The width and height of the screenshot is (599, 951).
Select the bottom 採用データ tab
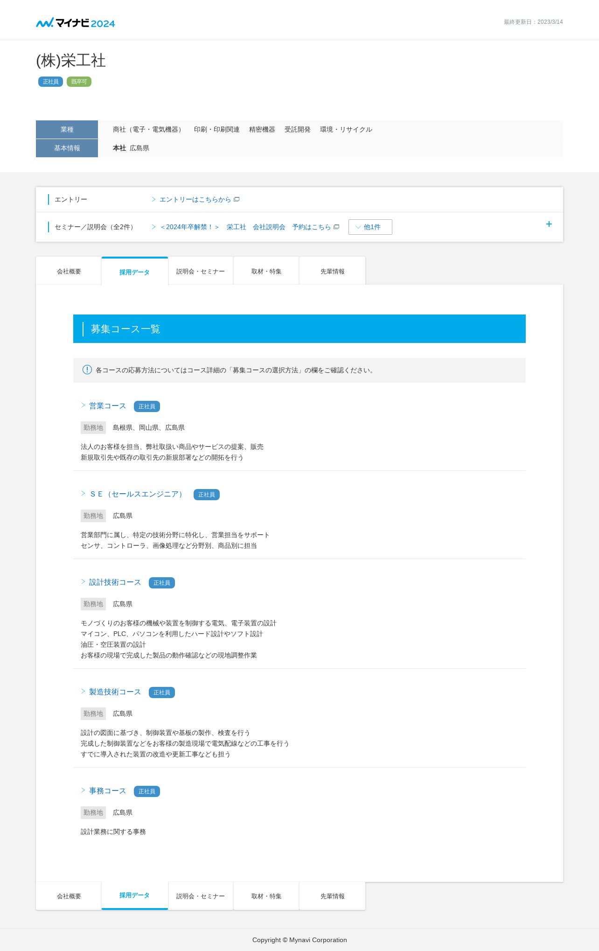134,895
